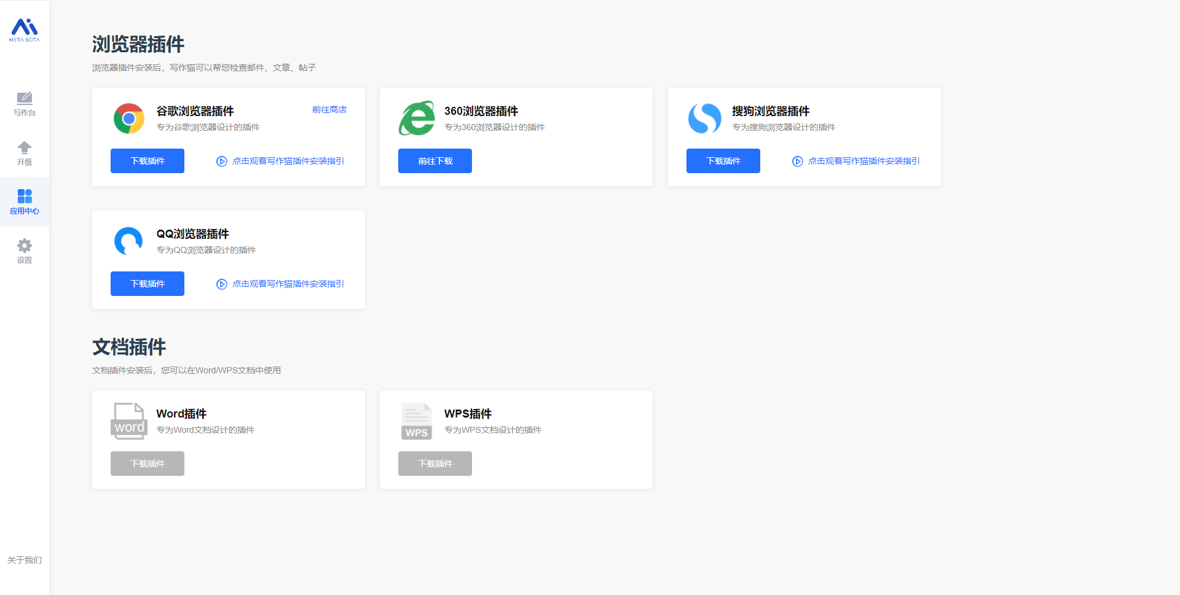Click the greyed 下载插件 button for Word
Screen dimensions: 1180x595
pos(147,464)
